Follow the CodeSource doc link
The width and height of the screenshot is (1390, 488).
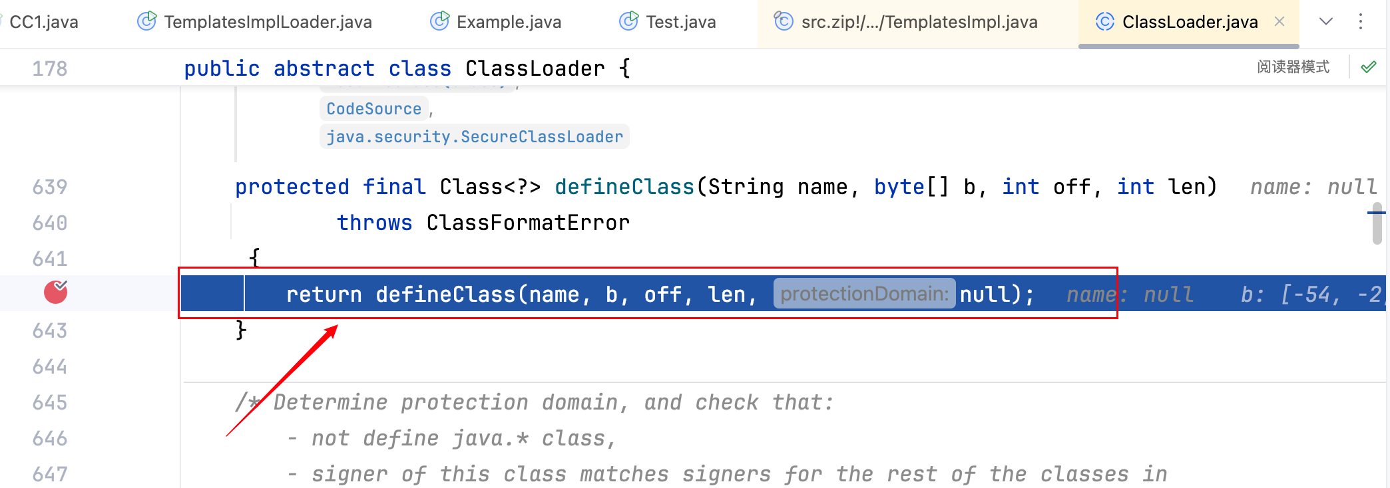coord(373,109)
